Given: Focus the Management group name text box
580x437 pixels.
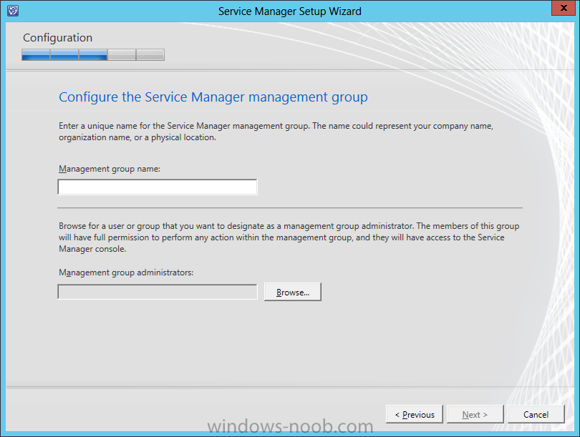Looking at the screenshot, I should 158,187.
